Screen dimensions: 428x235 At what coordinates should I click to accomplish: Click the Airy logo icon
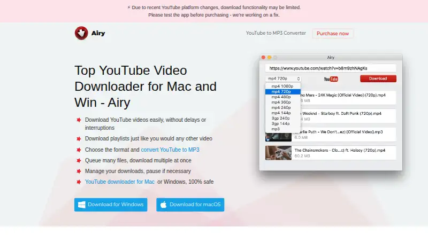tap(81, 33)
